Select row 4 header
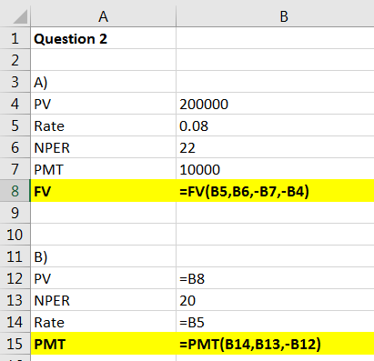The image size is (374, 361). tap(15, 104)
